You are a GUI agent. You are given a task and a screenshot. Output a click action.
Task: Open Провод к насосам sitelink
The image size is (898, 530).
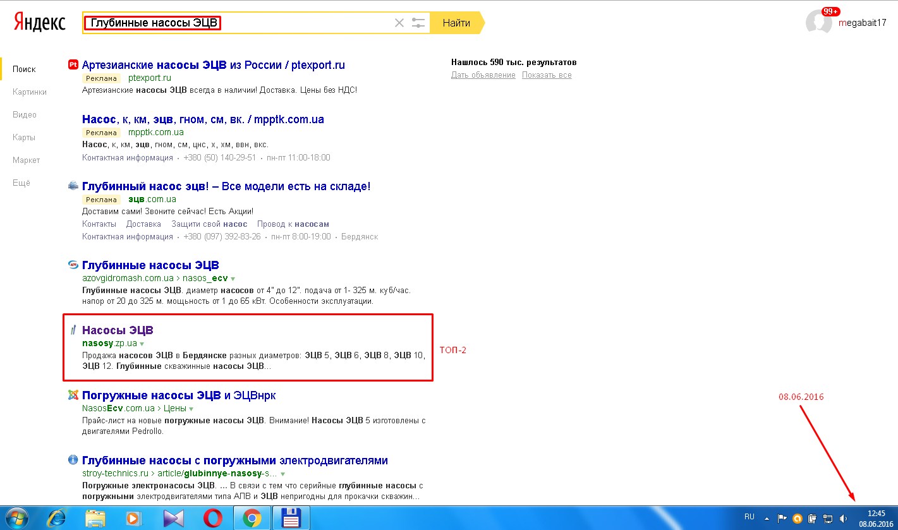(x=293, y=224)
